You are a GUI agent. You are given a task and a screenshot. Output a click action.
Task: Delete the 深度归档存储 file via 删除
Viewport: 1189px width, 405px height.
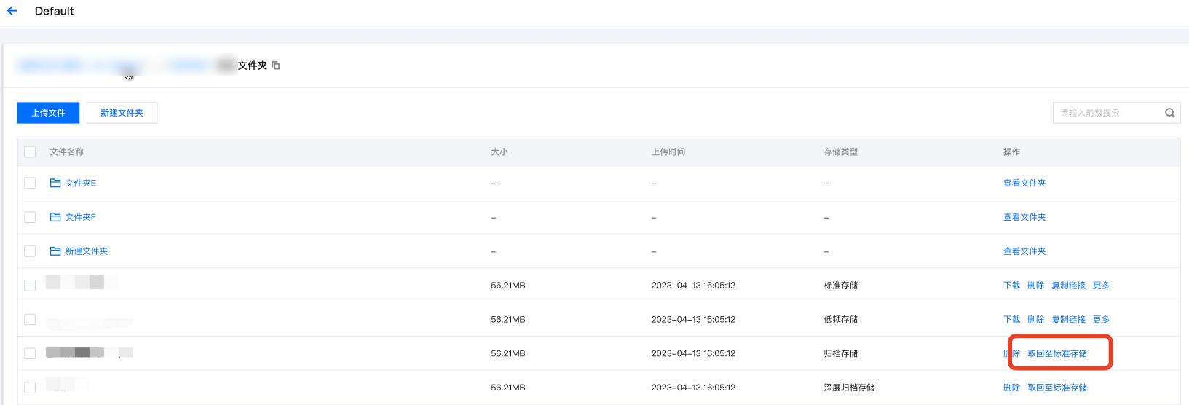click(1011, 388)
